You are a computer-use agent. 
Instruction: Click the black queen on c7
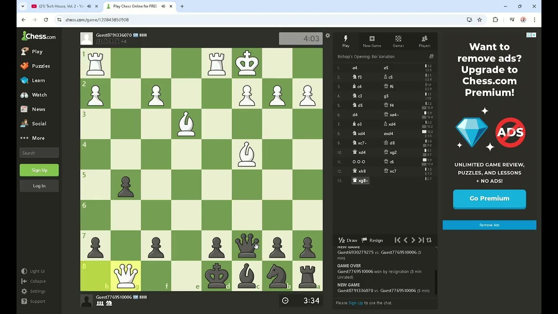[x=247, y=246]
